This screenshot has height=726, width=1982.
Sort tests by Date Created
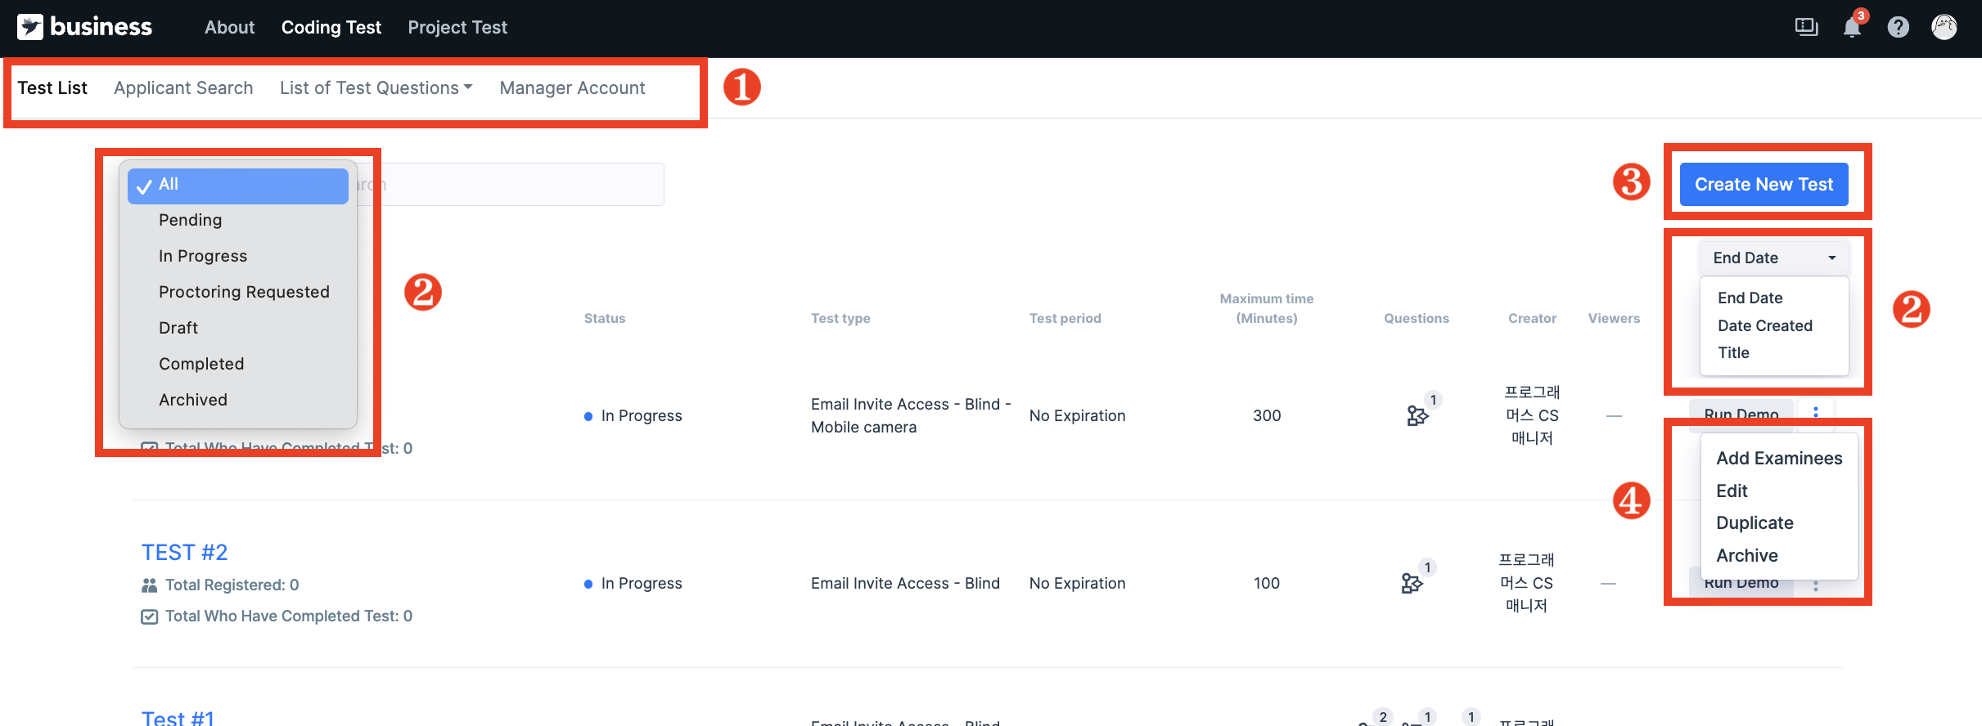[1764, 325]
